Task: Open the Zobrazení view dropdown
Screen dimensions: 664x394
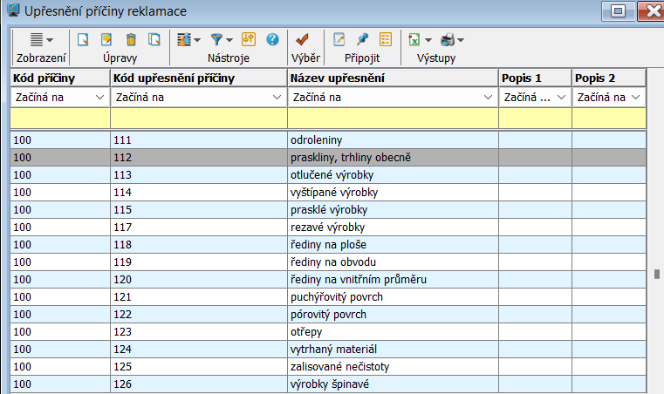Action: coord(41,39)
